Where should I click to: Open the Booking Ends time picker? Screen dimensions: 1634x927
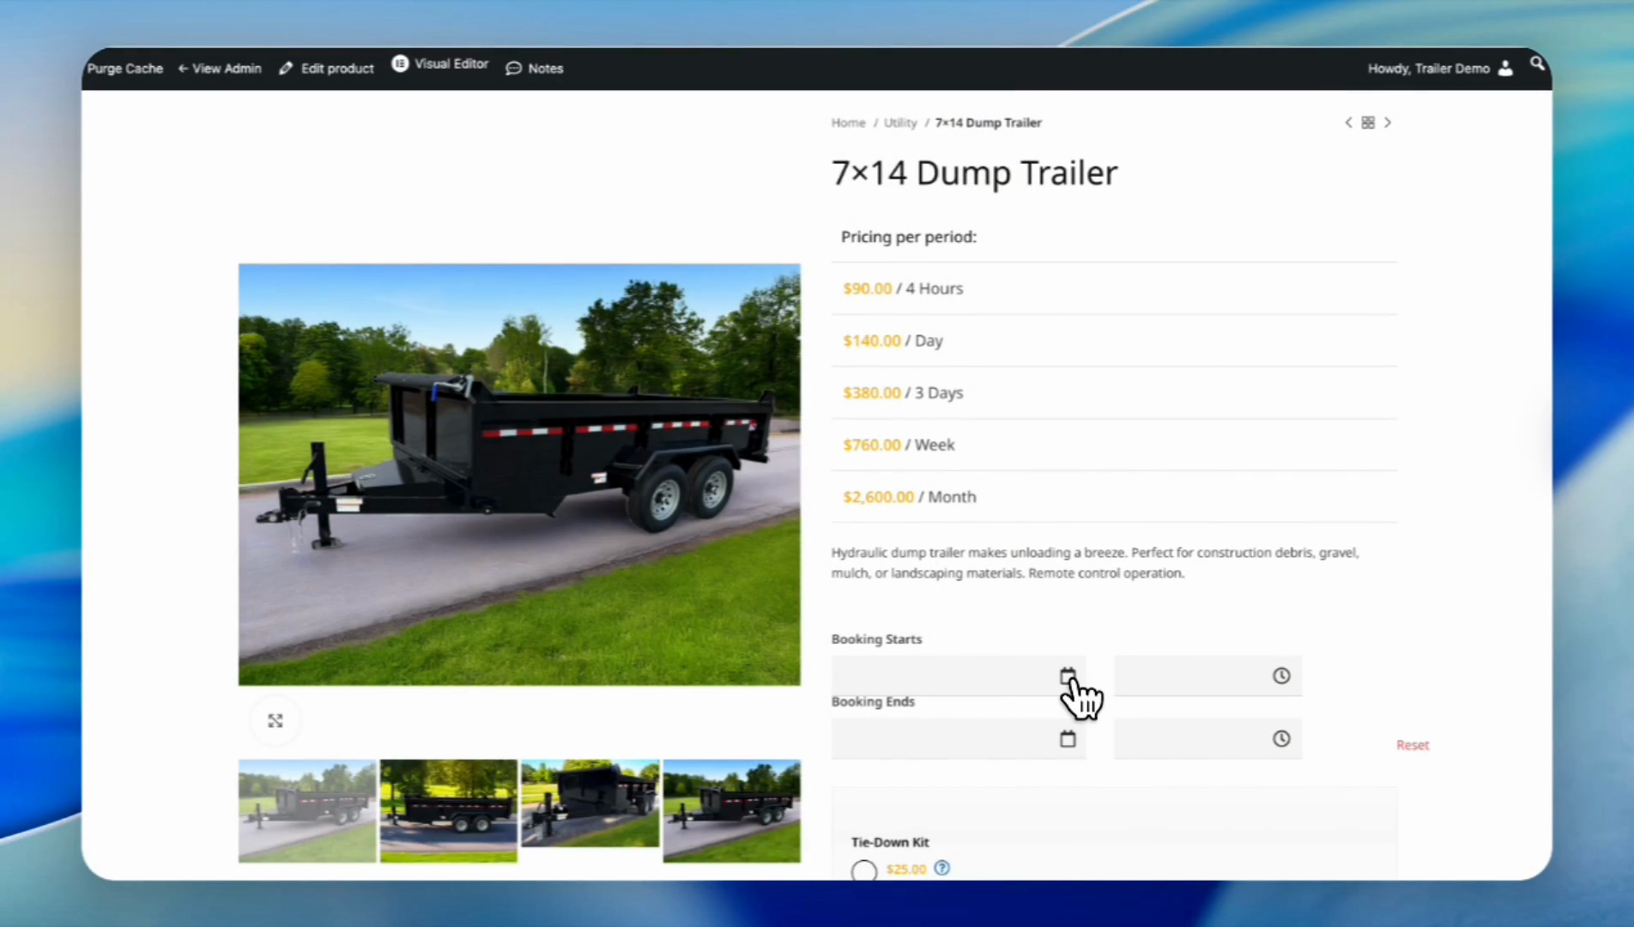(1280, 739)
